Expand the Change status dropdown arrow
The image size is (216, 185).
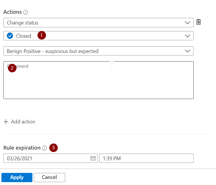pyautogui.click(x=188, y=22)
